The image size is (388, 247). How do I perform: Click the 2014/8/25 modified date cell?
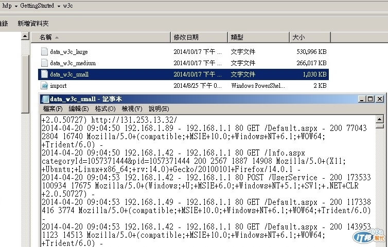pyautogui.click(x=198, y=86)
